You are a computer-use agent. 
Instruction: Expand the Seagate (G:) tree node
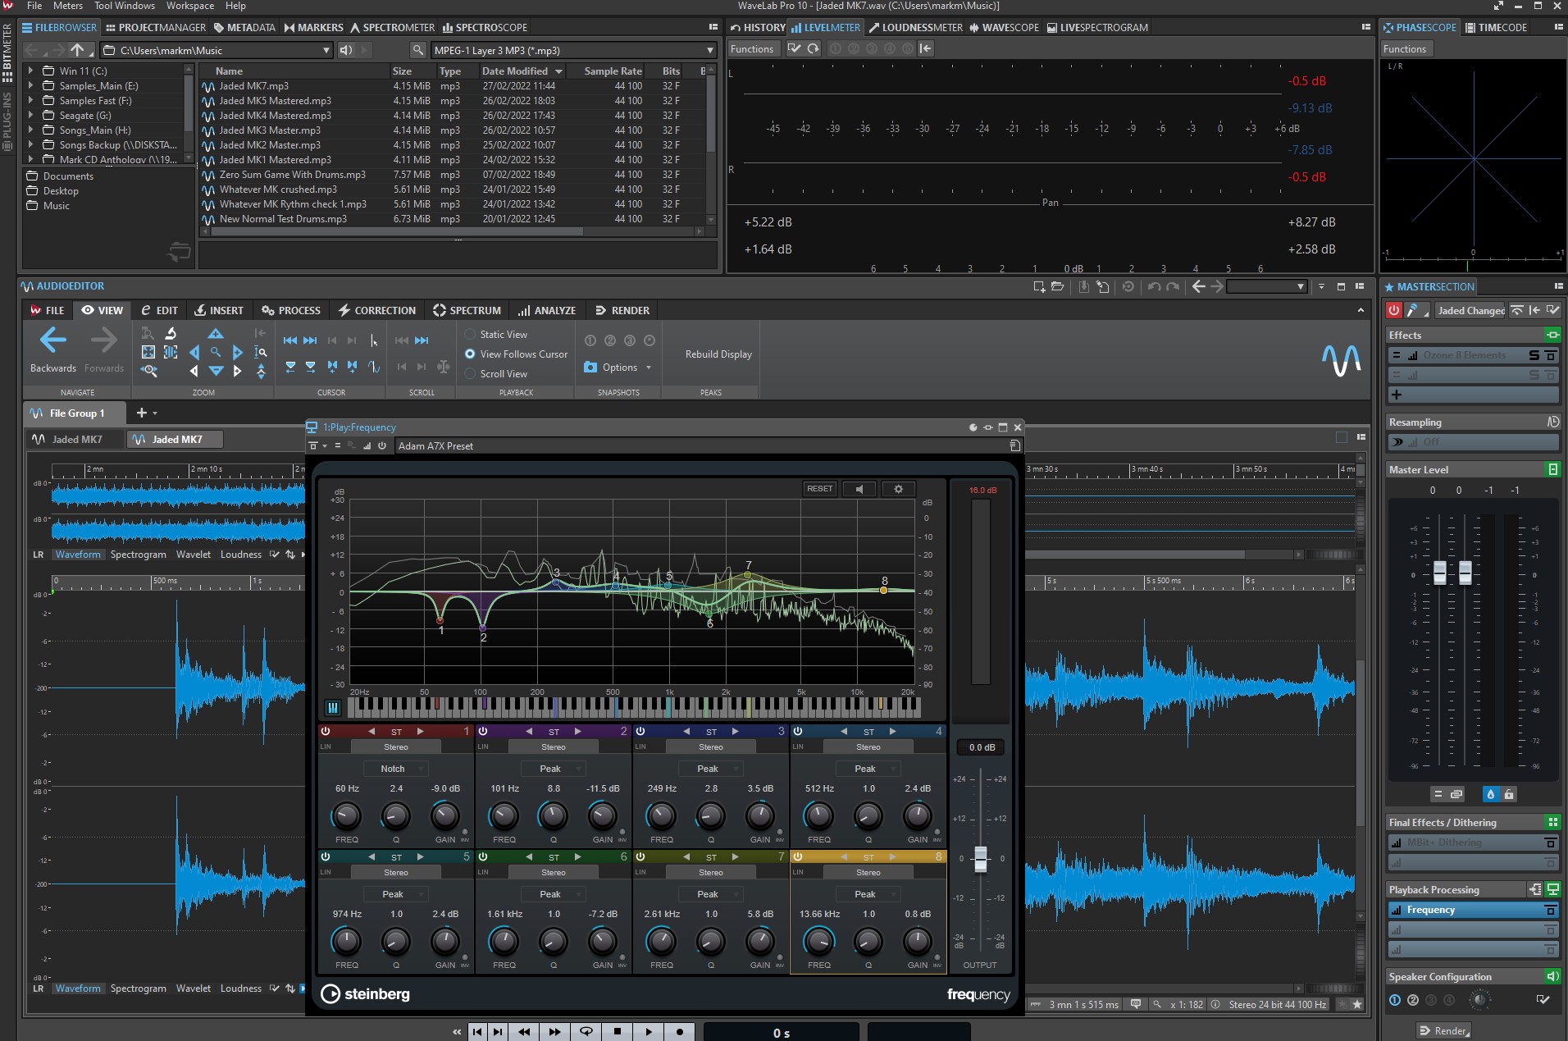click(31, 116)
